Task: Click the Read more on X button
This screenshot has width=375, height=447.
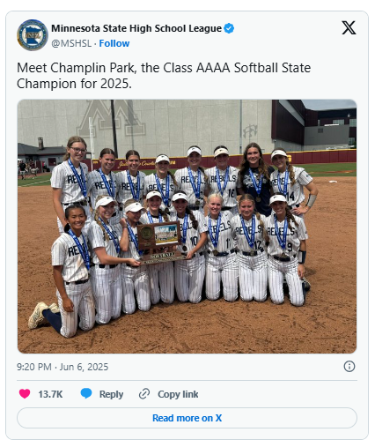Action: click(187, 418)
